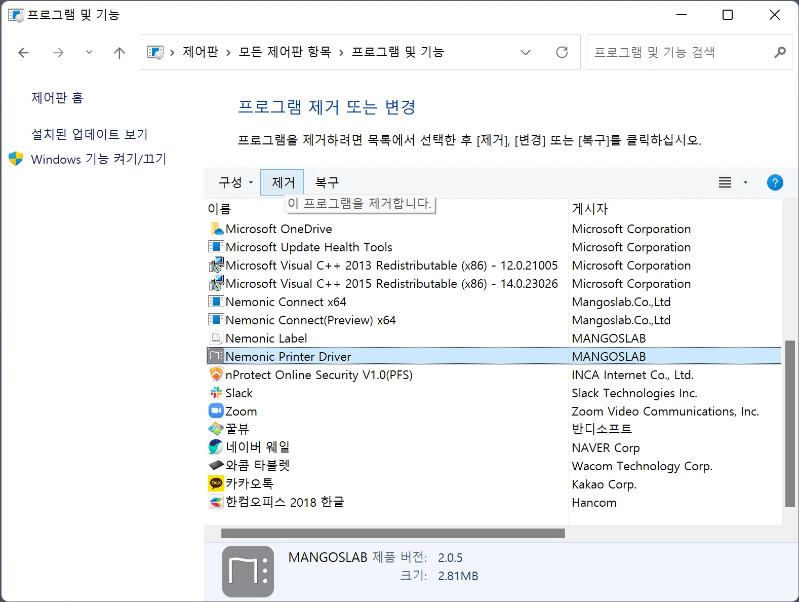Click the vertical scrollbar thumb
Image resolution: width=799 pixels, height=602 pixels.
click(790, 424)
